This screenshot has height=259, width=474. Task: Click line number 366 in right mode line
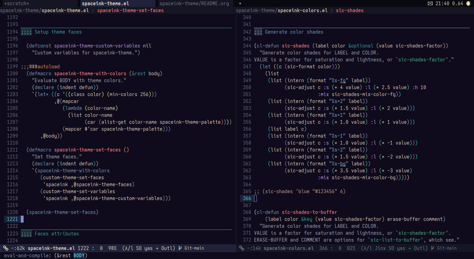(323, 248)
